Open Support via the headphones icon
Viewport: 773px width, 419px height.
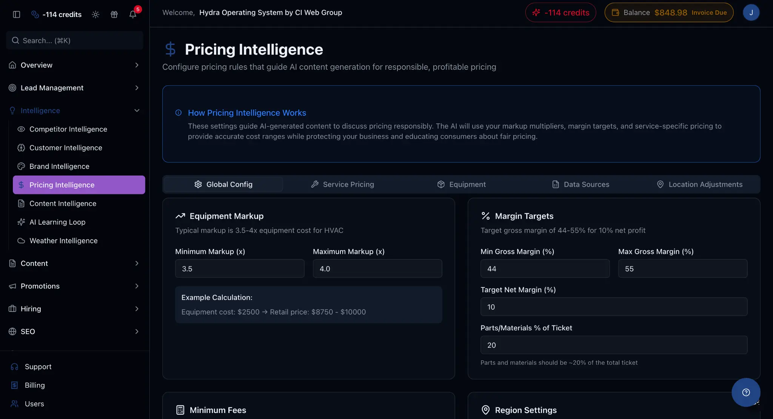click(14, 366)
